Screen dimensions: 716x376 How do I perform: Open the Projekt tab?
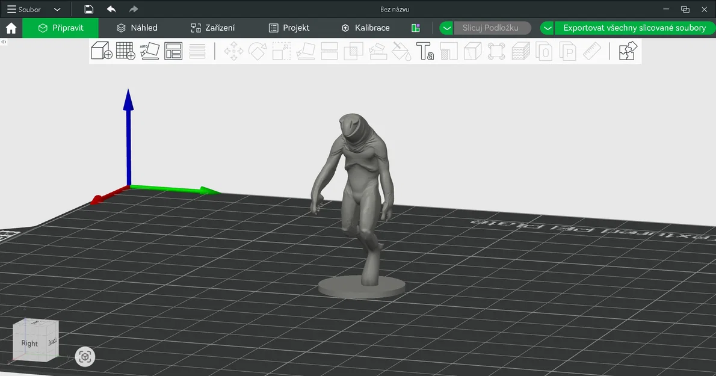(x=289, y=28)
